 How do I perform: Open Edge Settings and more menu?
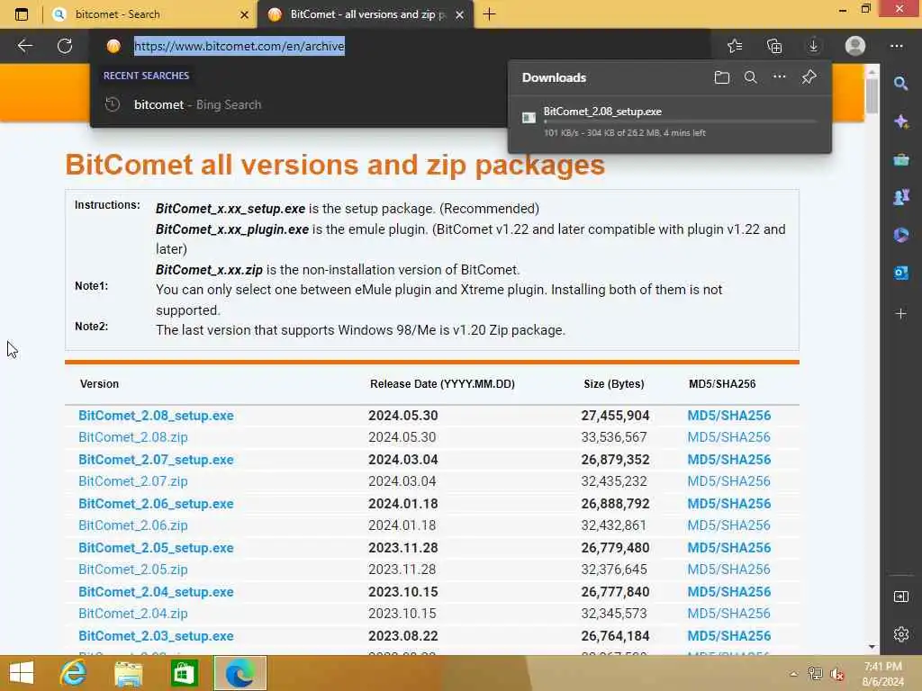point(896,46)
